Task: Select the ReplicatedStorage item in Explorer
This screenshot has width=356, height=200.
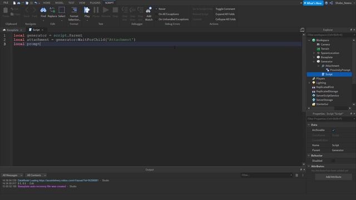Action: (327, 91)
